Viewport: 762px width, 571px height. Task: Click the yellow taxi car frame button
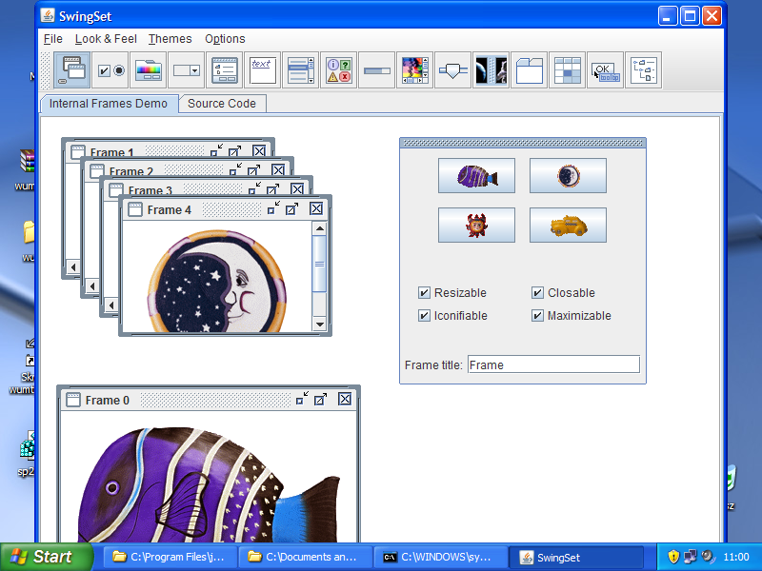point(568,226)
